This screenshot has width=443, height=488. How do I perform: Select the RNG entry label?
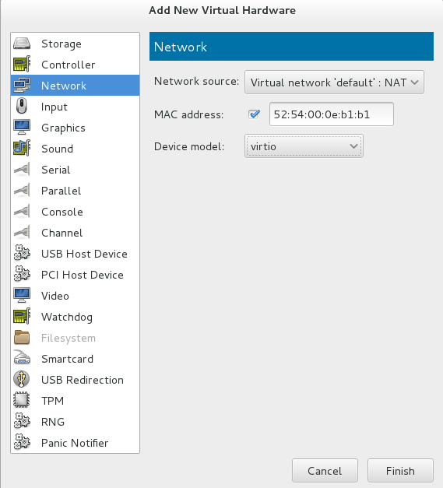[x=53, y=422]
